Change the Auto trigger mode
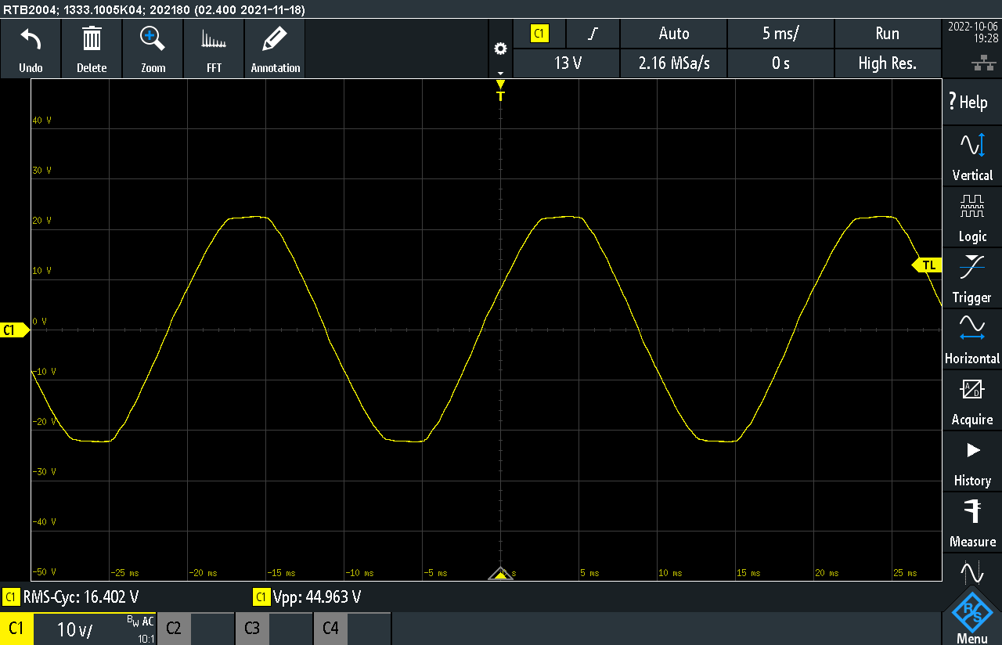Viewport: 1002px width, 645px height. click(x=673, y=34)
